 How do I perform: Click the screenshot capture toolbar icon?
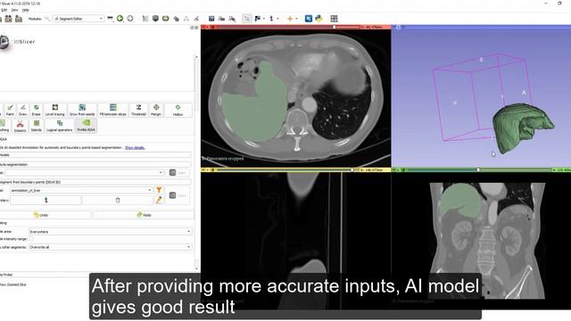[x=211, y=18]
